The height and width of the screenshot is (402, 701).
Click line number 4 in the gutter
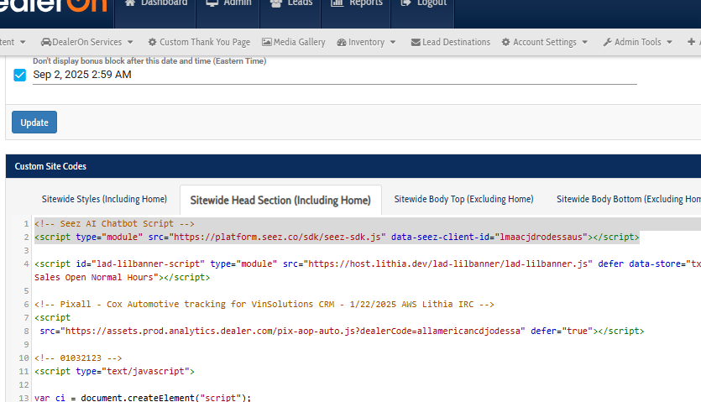(x=26, y=264)
